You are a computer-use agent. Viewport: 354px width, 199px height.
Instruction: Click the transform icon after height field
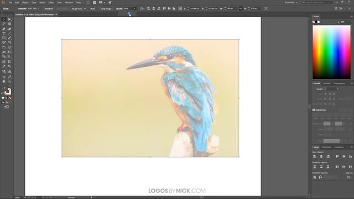pyautogui.click(x=266, y=9)
